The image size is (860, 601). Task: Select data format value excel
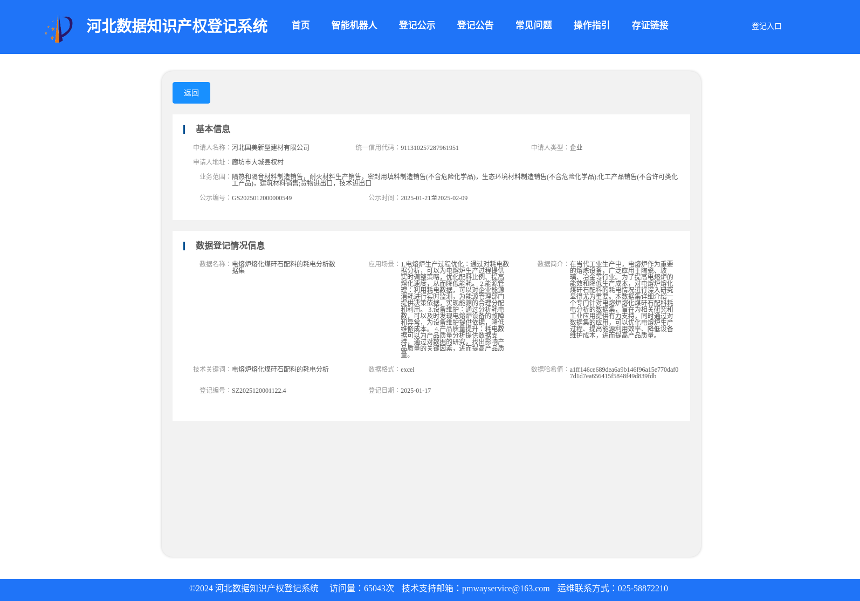(x=408, y=370)
